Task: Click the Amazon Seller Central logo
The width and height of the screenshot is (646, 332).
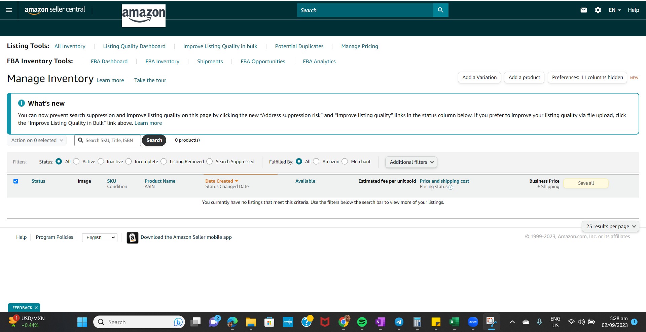Action: 55,10
